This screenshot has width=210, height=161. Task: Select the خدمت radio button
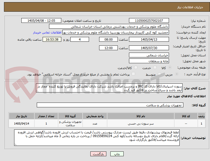[155, 67]
